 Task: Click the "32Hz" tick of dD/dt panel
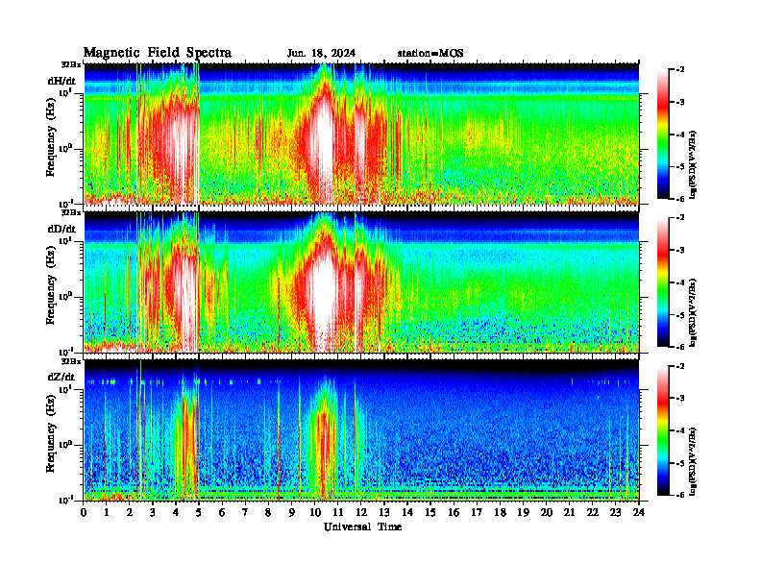tap(71, 212)
